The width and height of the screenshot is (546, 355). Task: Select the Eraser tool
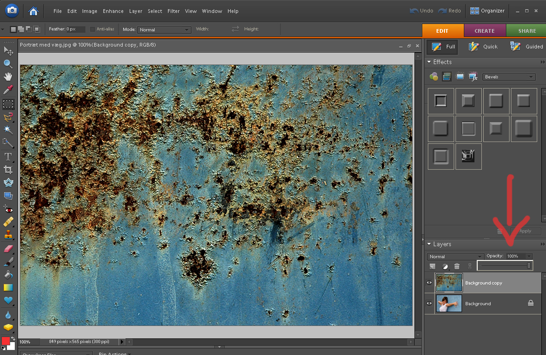8,249
